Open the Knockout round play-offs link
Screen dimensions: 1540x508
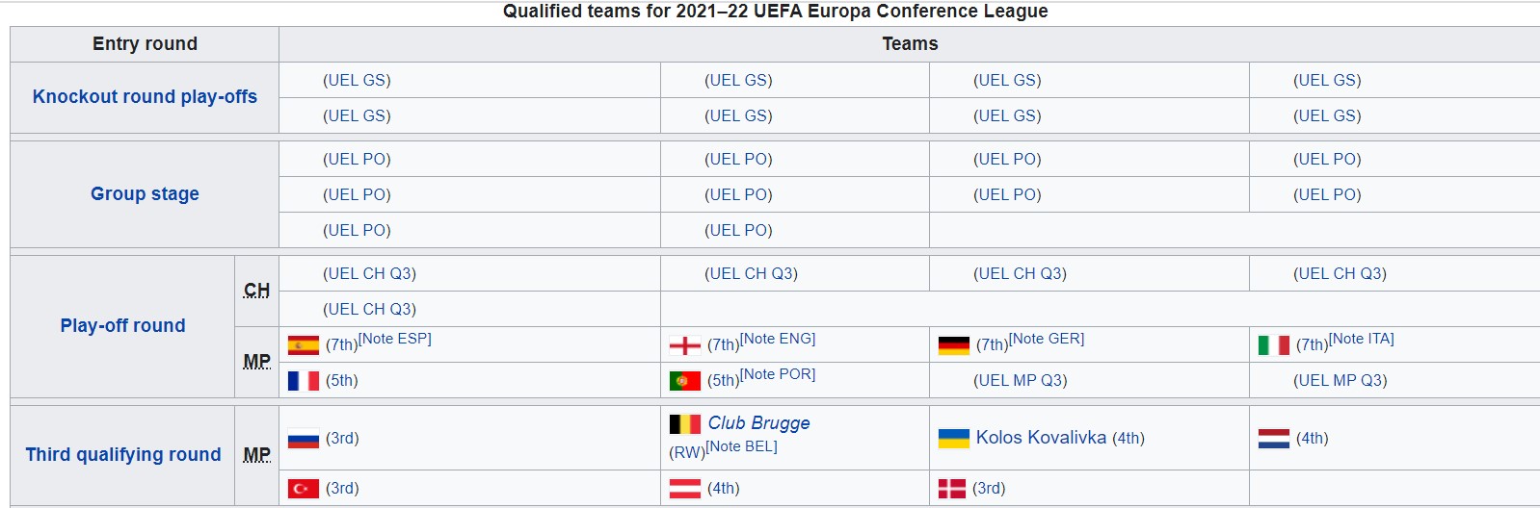pyautogui.click(x=145, y=97)
